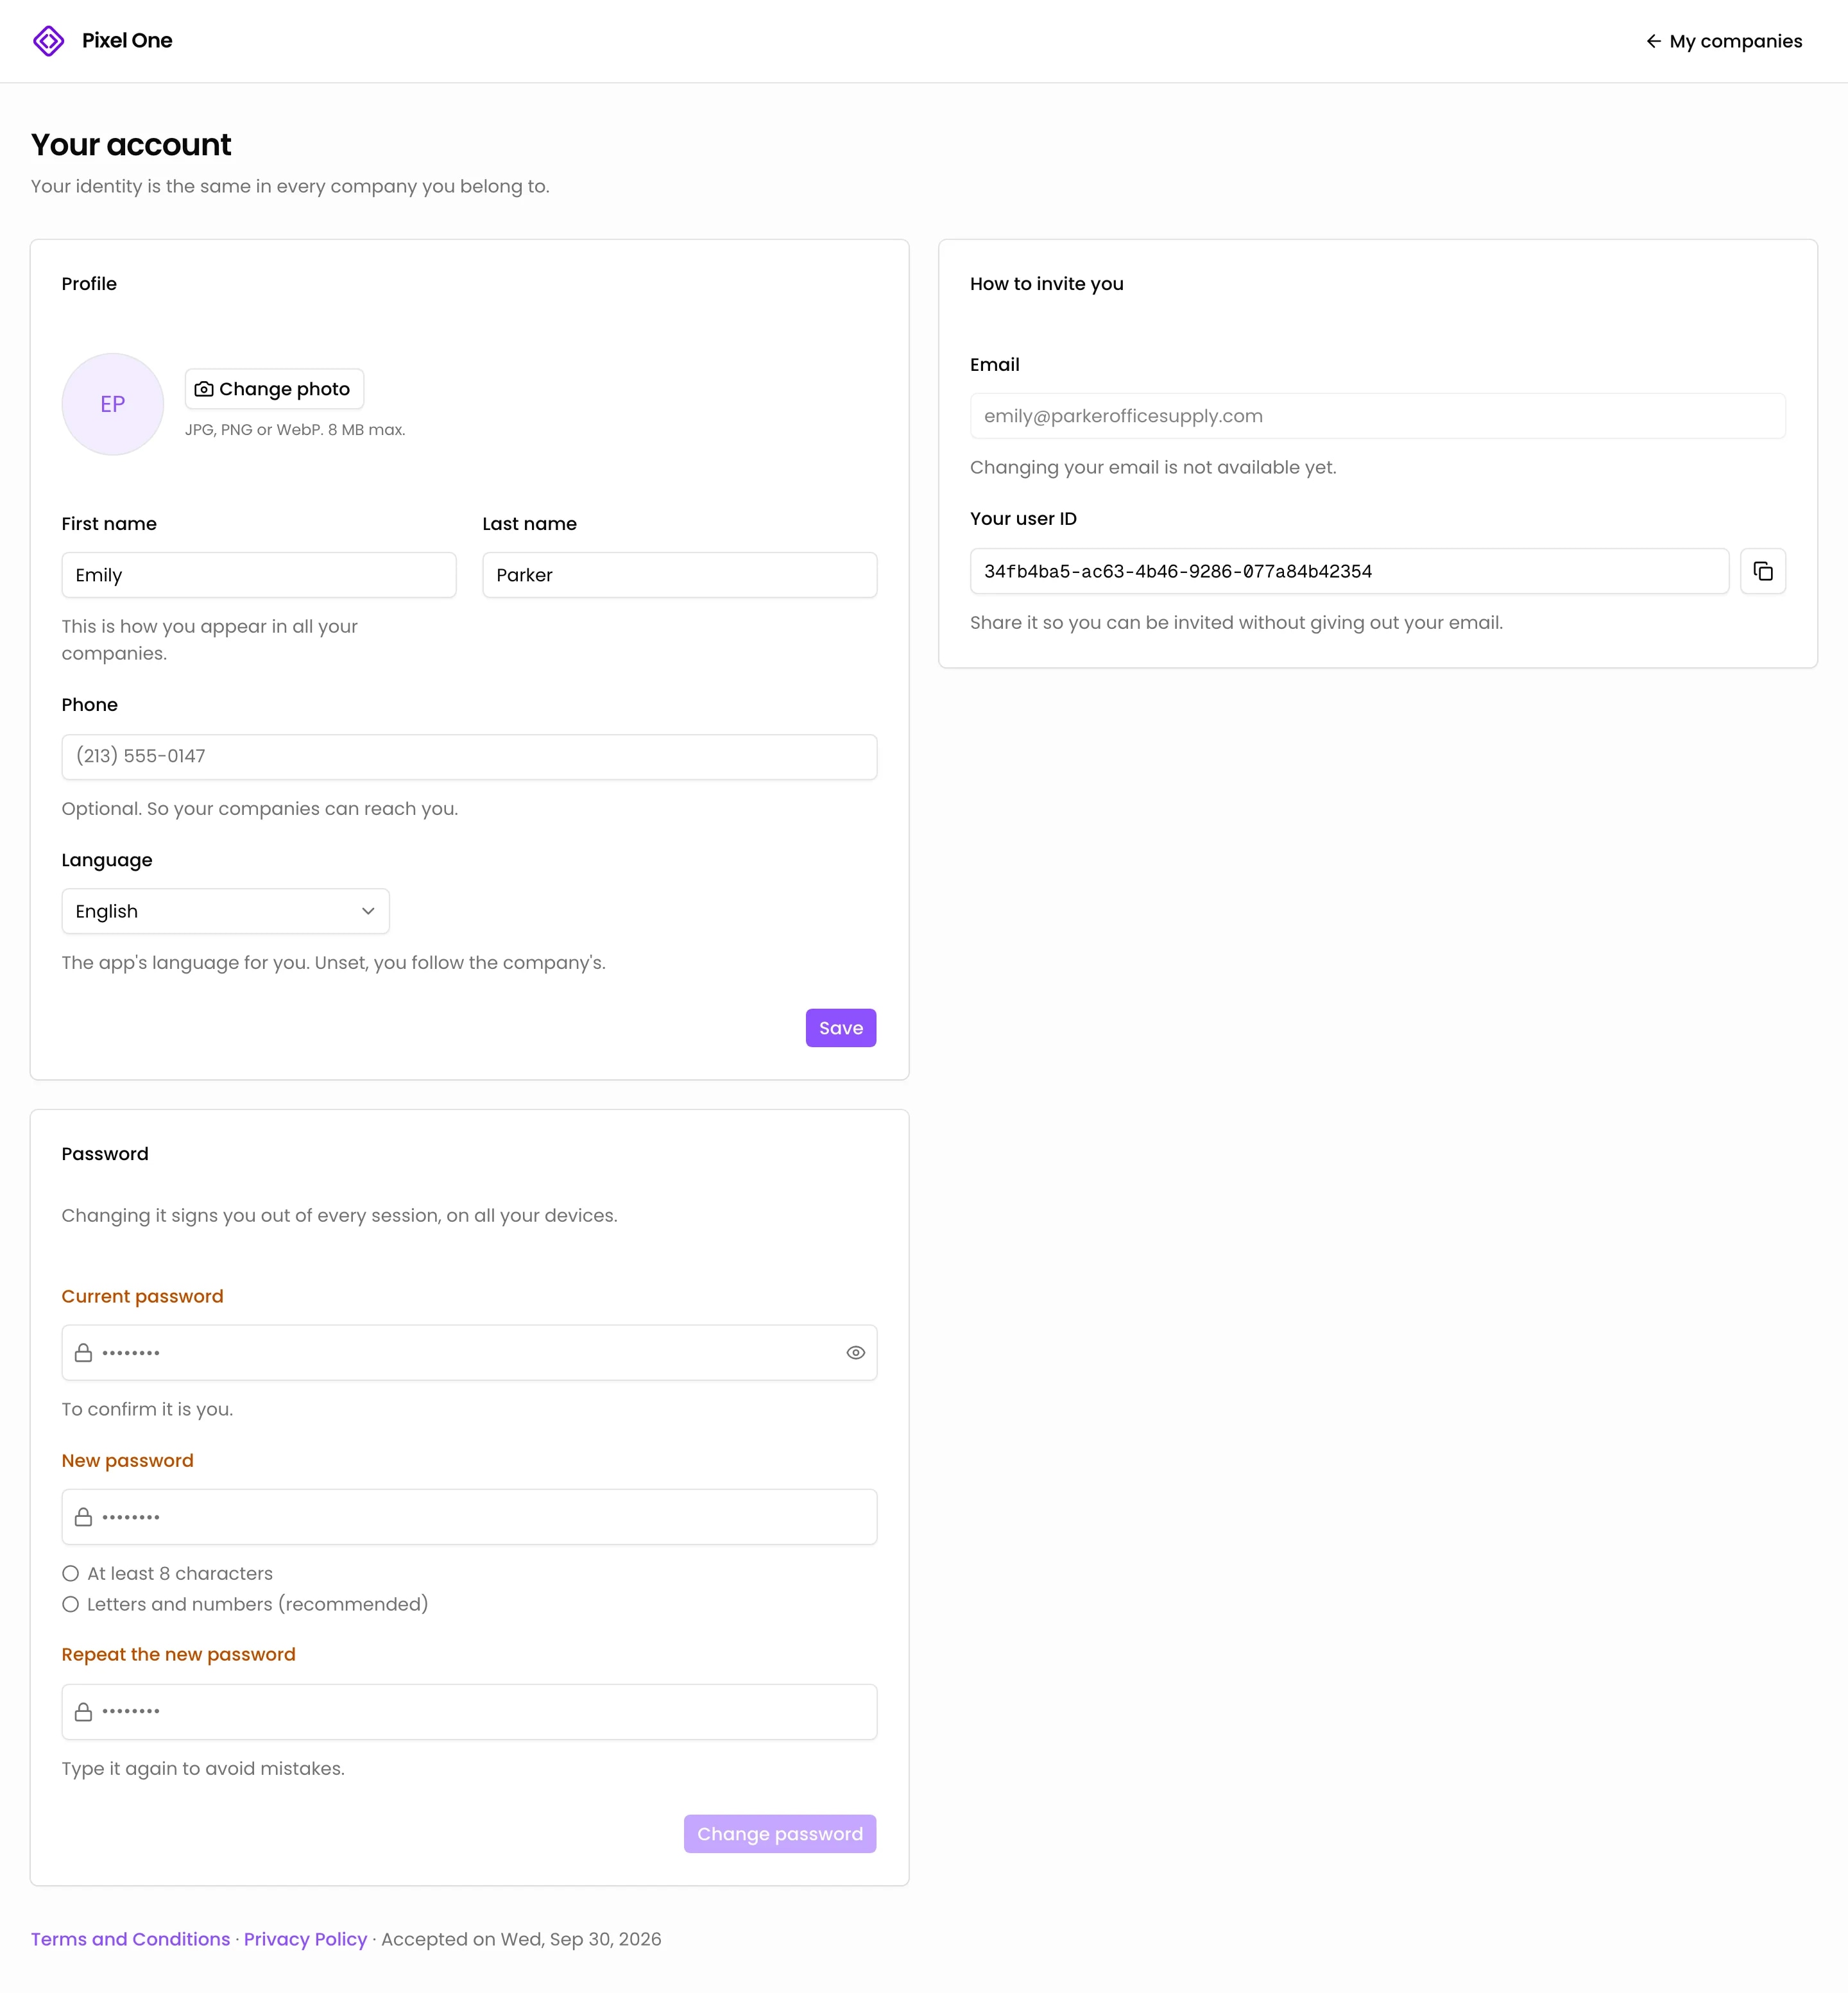The image size is (1848, 1993).
Task: Click 'Accepted on Wed, Sep 30, 2026' text
Action: [521, 1939]
